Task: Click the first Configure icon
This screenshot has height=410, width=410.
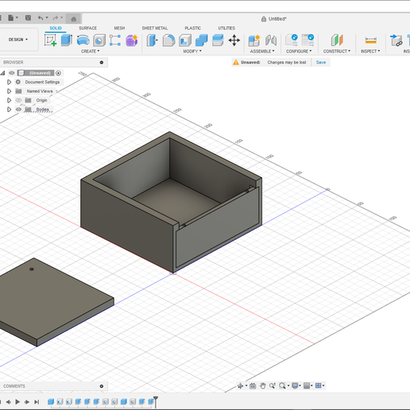Action: tap(292, 41)
